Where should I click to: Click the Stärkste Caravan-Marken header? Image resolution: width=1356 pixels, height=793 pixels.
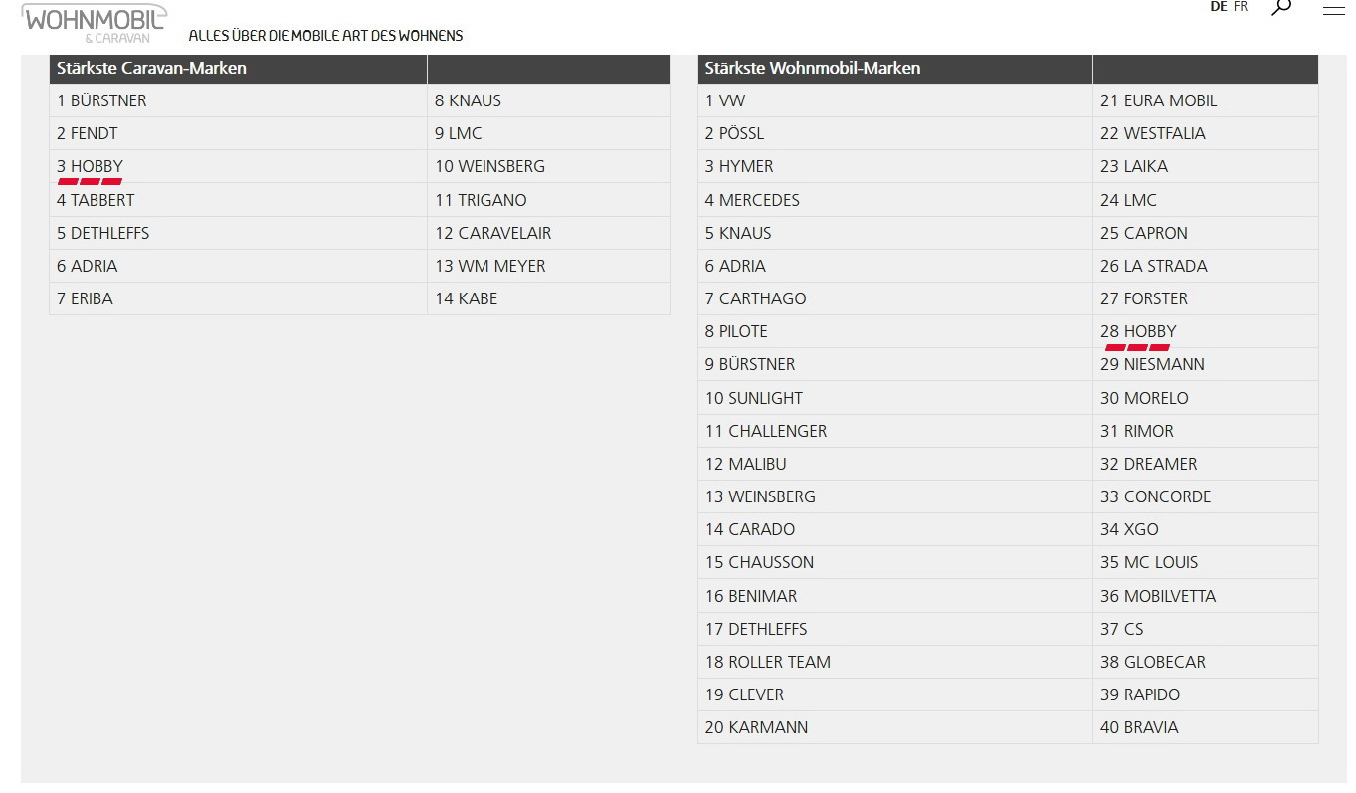tap(239, 68)
